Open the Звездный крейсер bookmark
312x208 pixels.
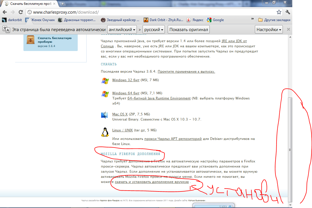(120, 20)
